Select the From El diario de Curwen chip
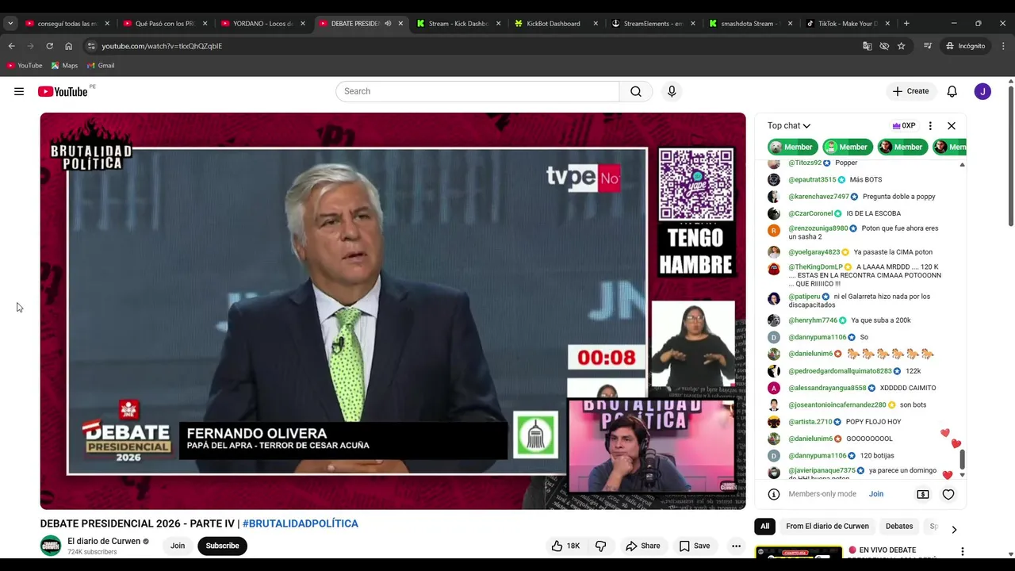1015x571 pixels. tap(827, 527)
